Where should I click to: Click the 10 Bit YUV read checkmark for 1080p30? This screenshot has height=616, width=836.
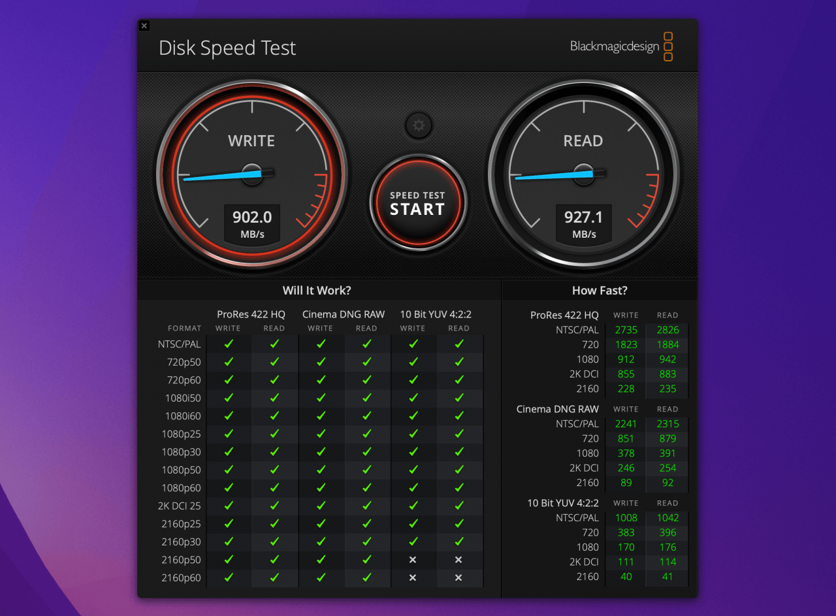(458, 452)
